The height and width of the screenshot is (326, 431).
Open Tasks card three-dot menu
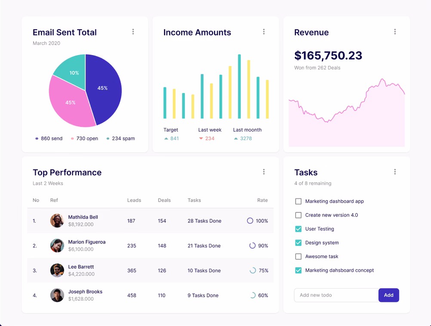(395, 172)
